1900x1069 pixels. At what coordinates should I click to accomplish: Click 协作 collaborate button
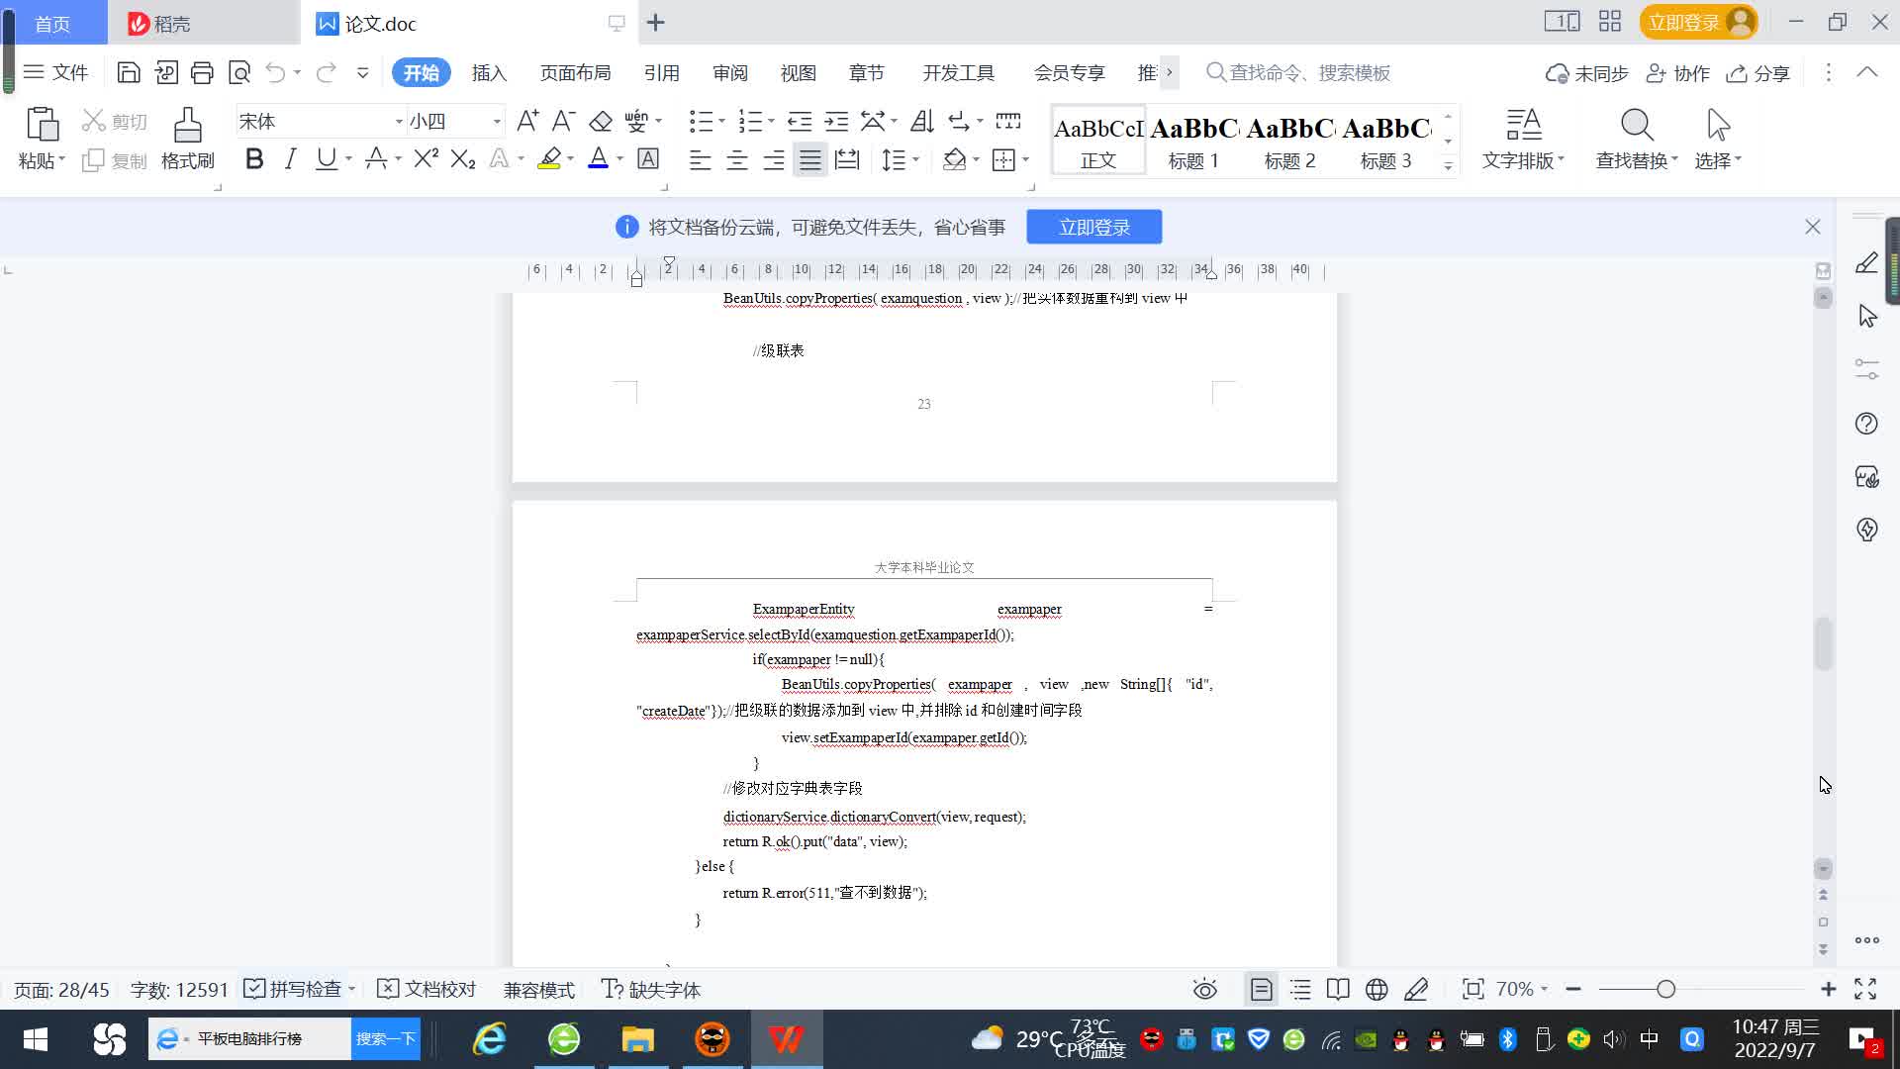pos(1677,73)
